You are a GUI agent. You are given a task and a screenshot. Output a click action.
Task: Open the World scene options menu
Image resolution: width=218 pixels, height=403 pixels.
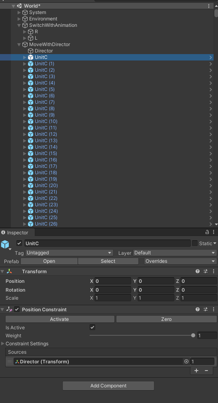click(x=209, y=6)
